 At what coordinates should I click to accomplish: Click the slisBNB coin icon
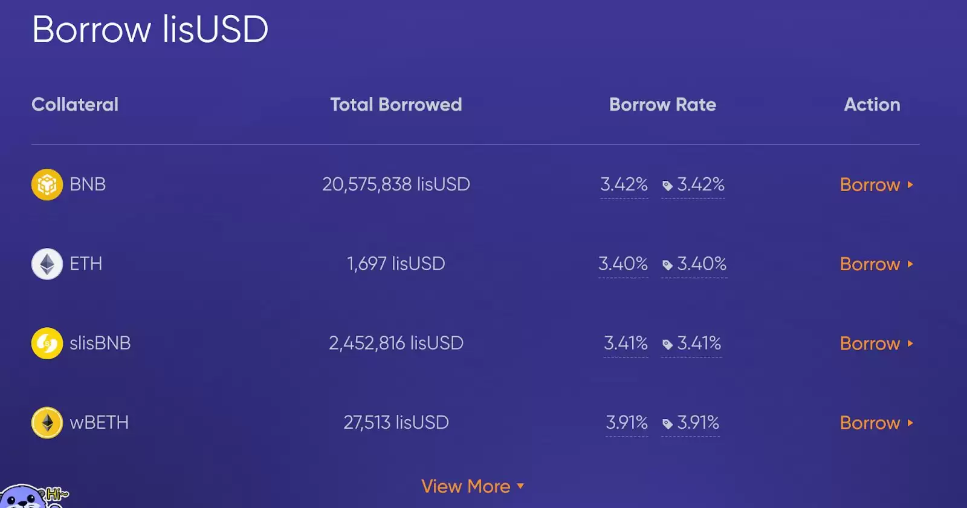click(x=47, y=344)
